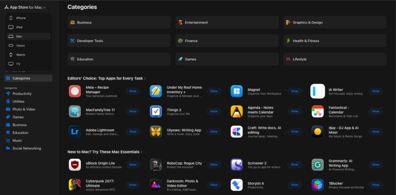This screenshot has height=195, width=396.
Task: Click the Ulysses butterfly app icon
Action: pyautogui.click(x=156, y=132)
